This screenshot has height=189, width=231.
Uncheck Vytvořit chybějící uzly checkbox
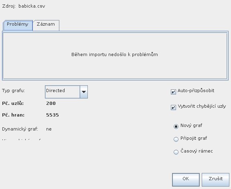tap(173, 107)
